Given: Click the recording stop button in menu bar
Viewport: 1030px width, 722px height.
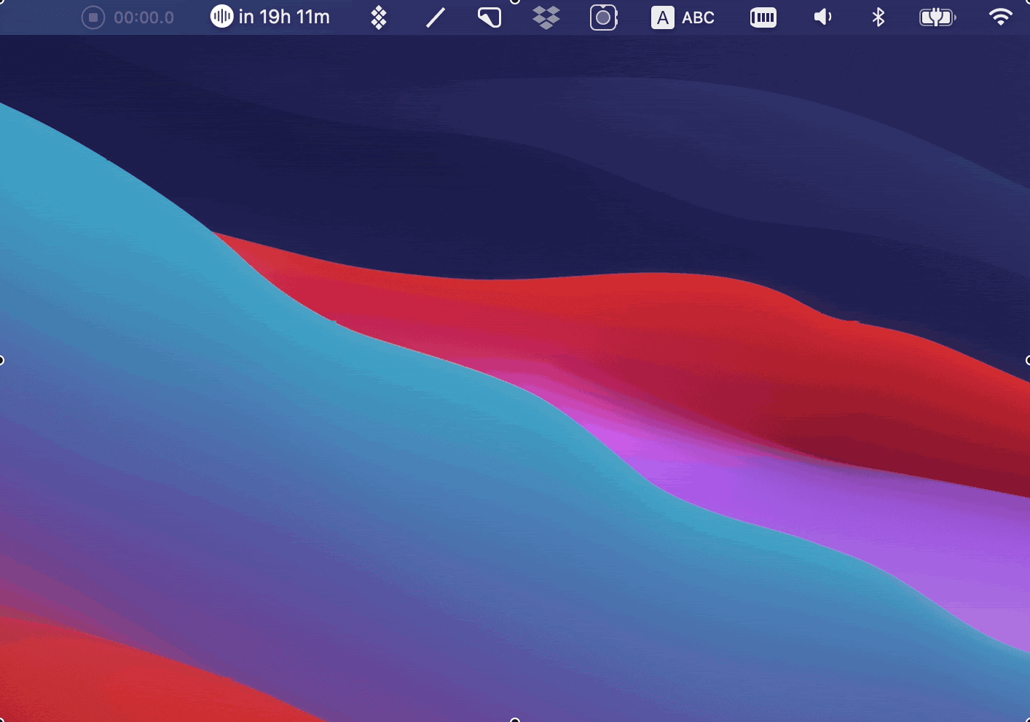Looking at the screenshot, I should [x=93, y=17].
